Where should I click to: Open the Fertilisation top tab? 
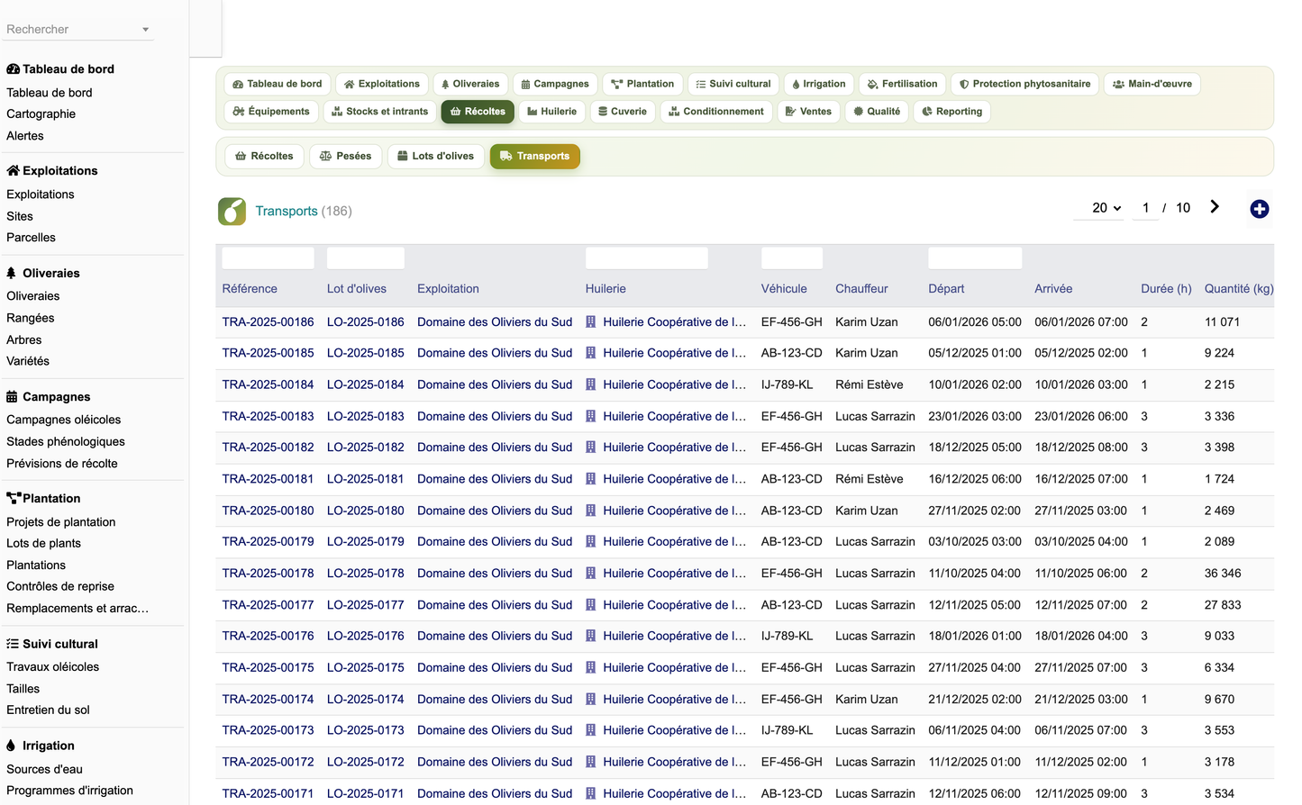pos(902,84)
